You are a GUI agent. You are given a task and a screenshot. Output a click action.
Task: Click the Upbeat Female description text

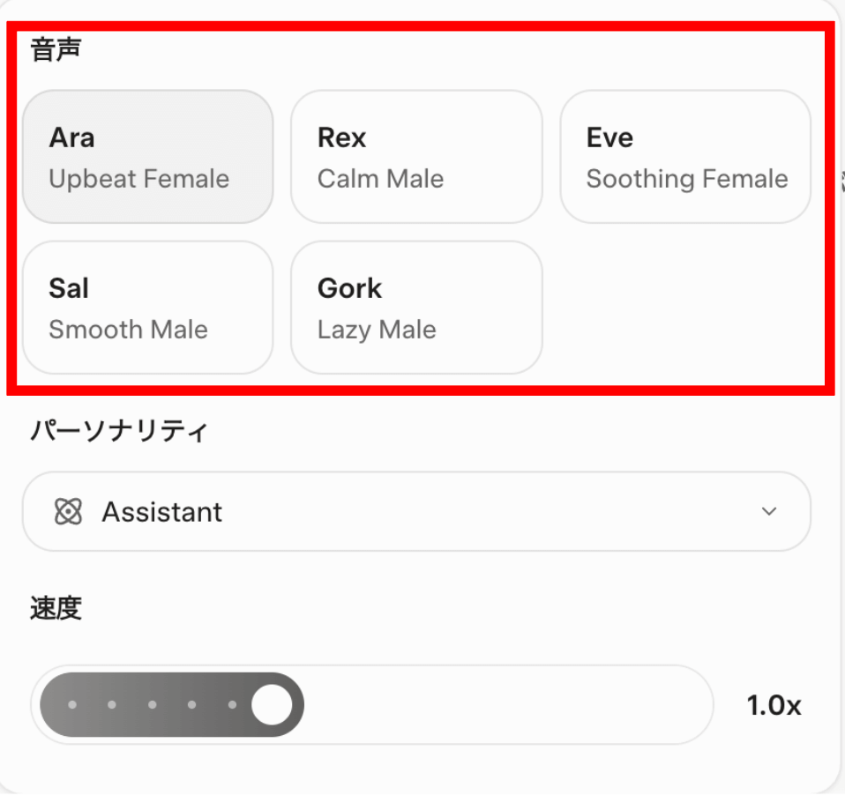[x=138, y=179]
